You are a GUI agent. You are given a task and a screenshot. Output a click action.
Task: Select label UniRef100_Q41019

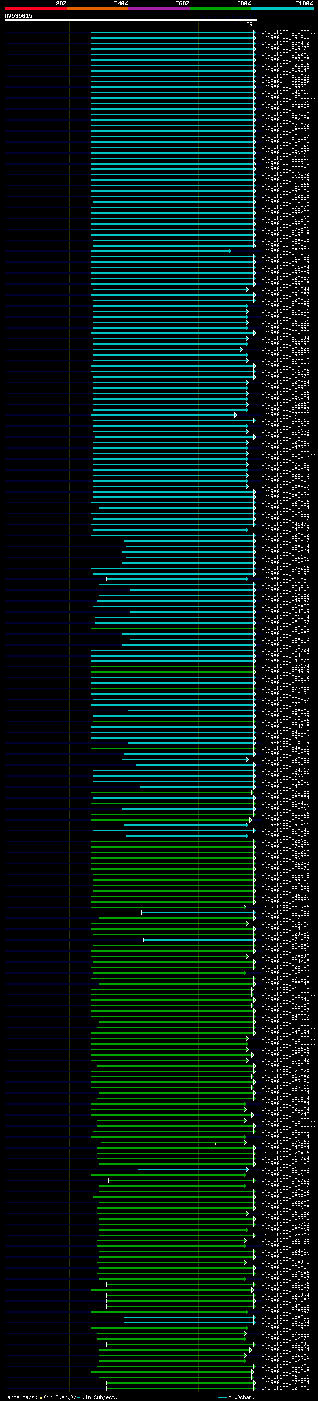pos(285,92)
